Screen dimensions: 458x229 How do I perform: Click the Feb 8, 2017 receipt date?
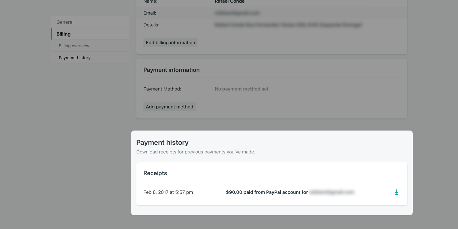168,192
